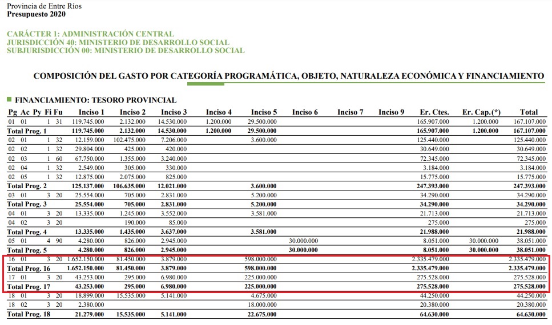The height and width of the screenshot is (325, 552).
Task: Click the 'Provincia de Entre Ríos' text
Action: click(x=43, y=5)
